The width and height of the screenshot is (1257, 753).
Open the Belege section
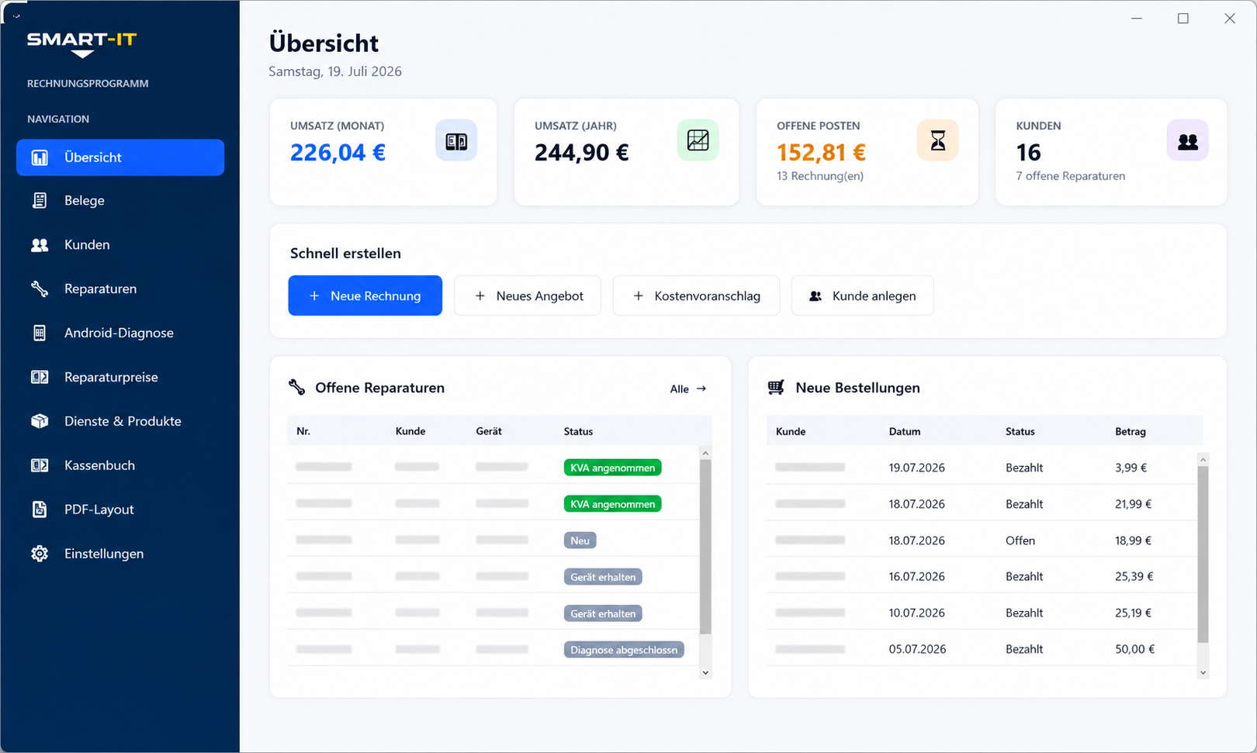coord(120,201)
